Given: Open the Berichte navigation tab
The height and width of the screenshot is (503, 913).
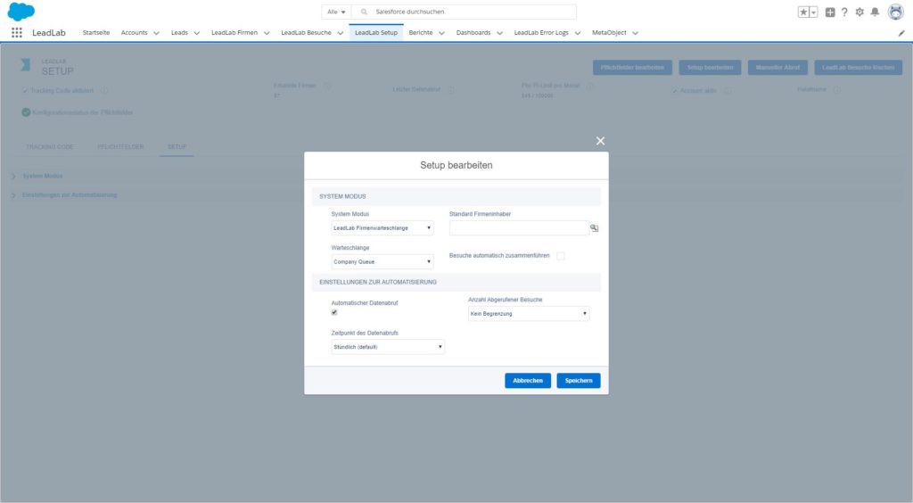Looking at the screenshot, I should [x=421, y=33].
